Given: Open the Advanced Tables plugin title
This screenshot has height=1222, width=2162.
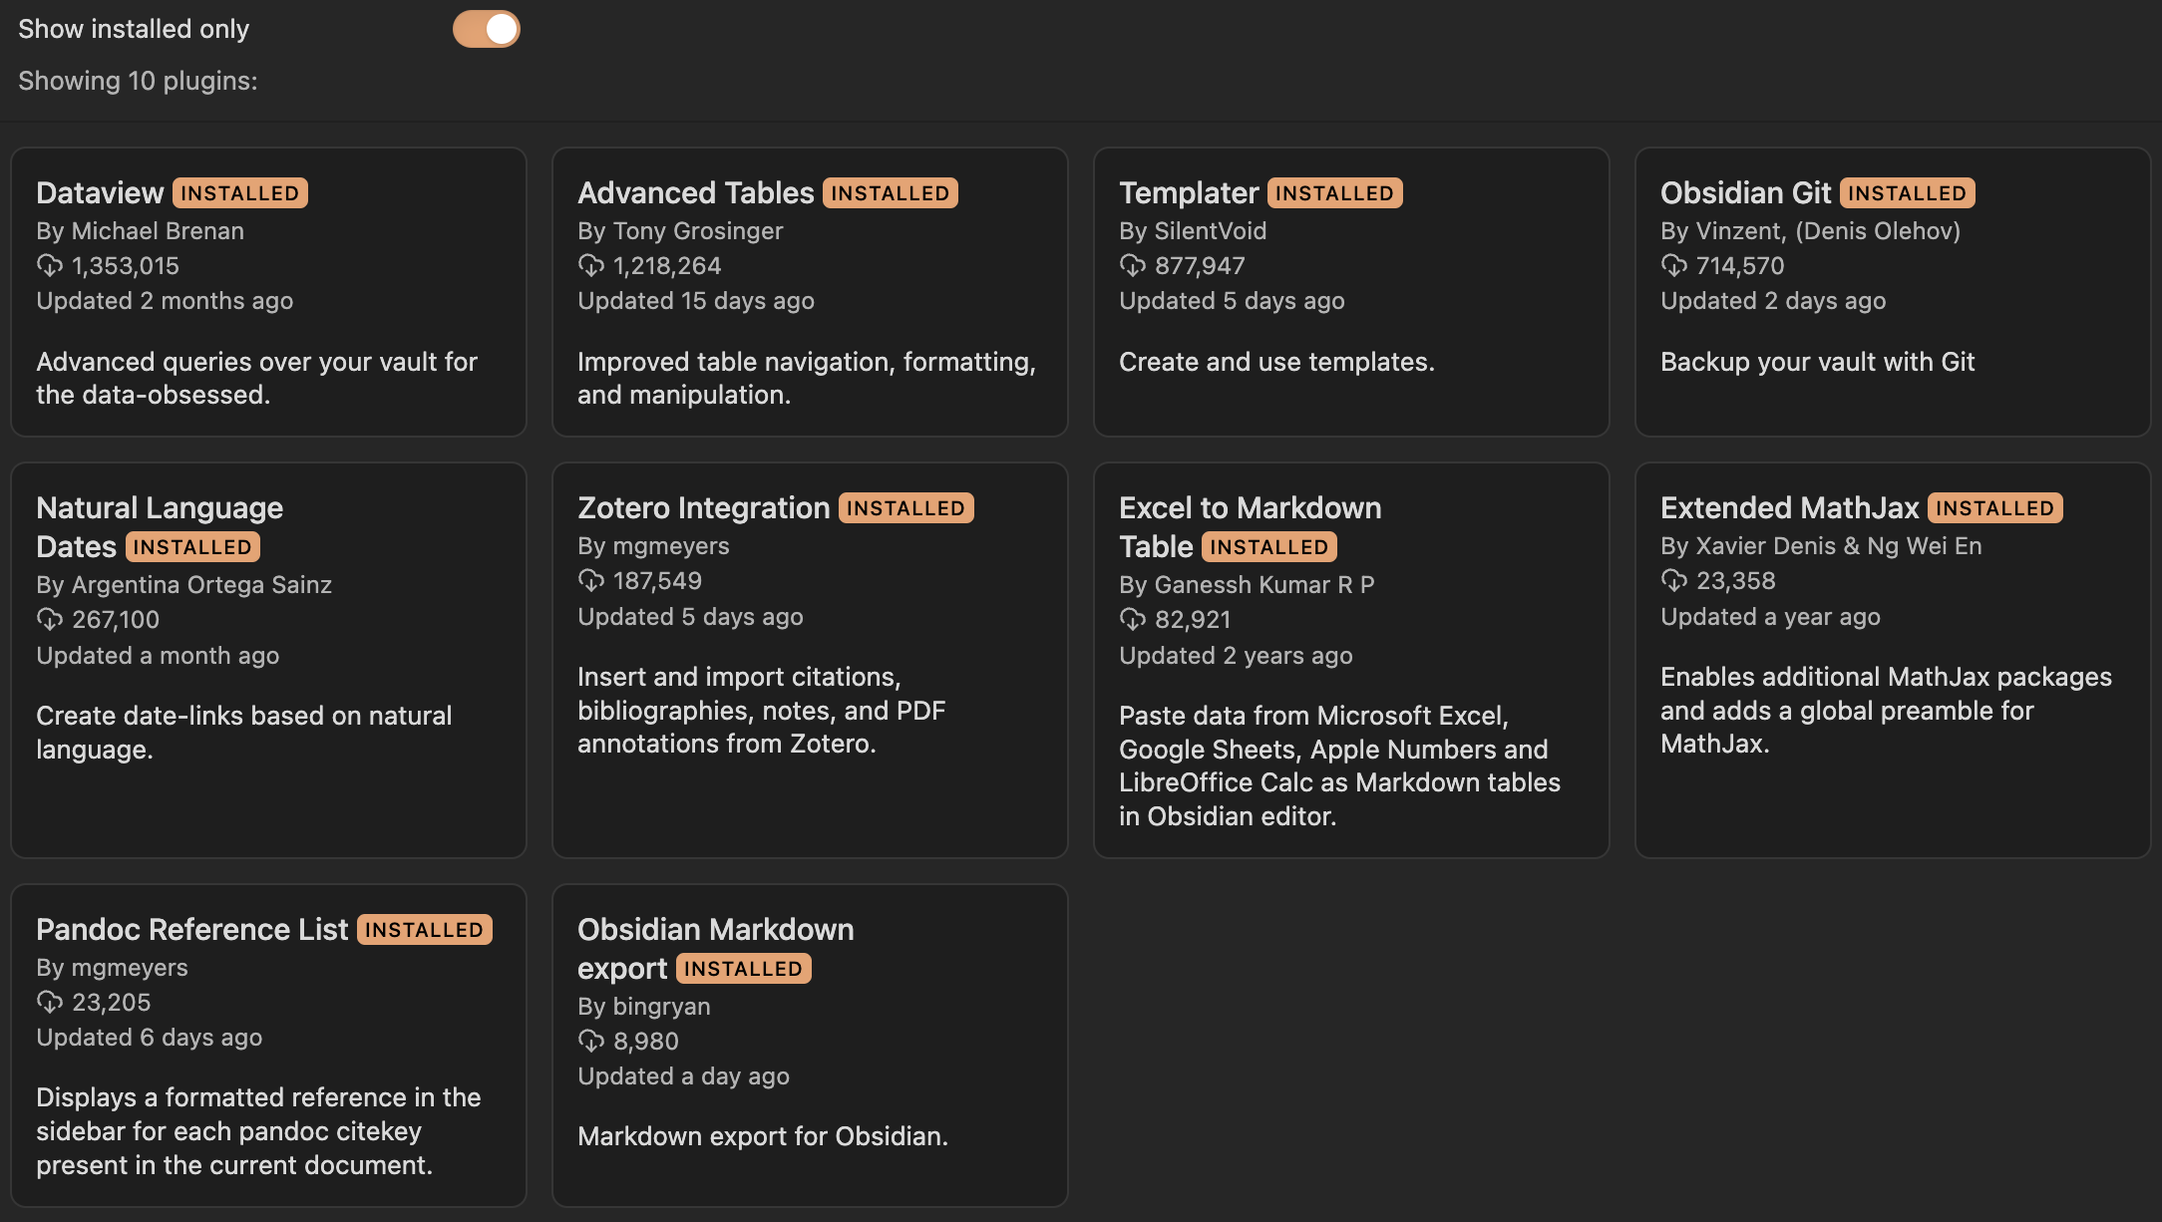Looking at the screenshot, I should click(696, 192).
